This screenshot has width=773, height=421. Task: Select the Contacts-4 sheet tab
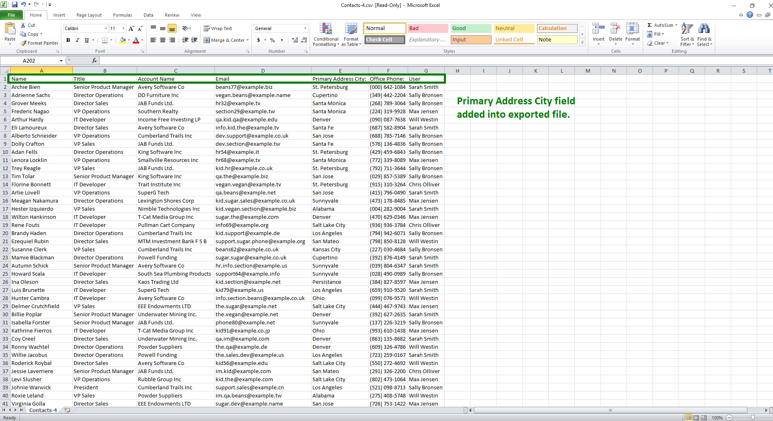(x=43, y=410)
